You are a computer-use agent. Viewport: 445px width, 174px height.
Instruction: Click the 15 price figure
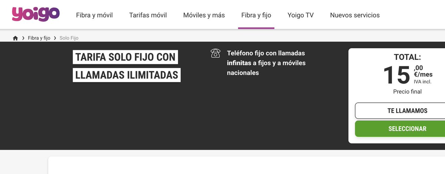click(396, 75)
